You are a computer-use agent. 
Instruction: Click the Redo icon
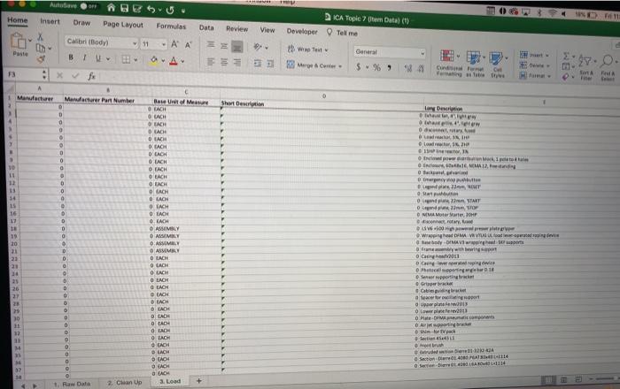click(x=170, y=10)
